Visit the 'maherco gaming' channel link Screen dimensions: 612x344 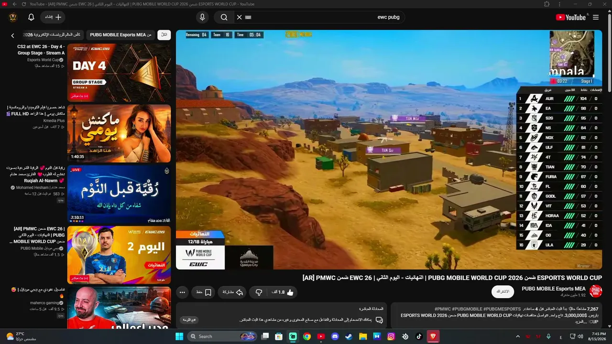(x=44, y=303)
